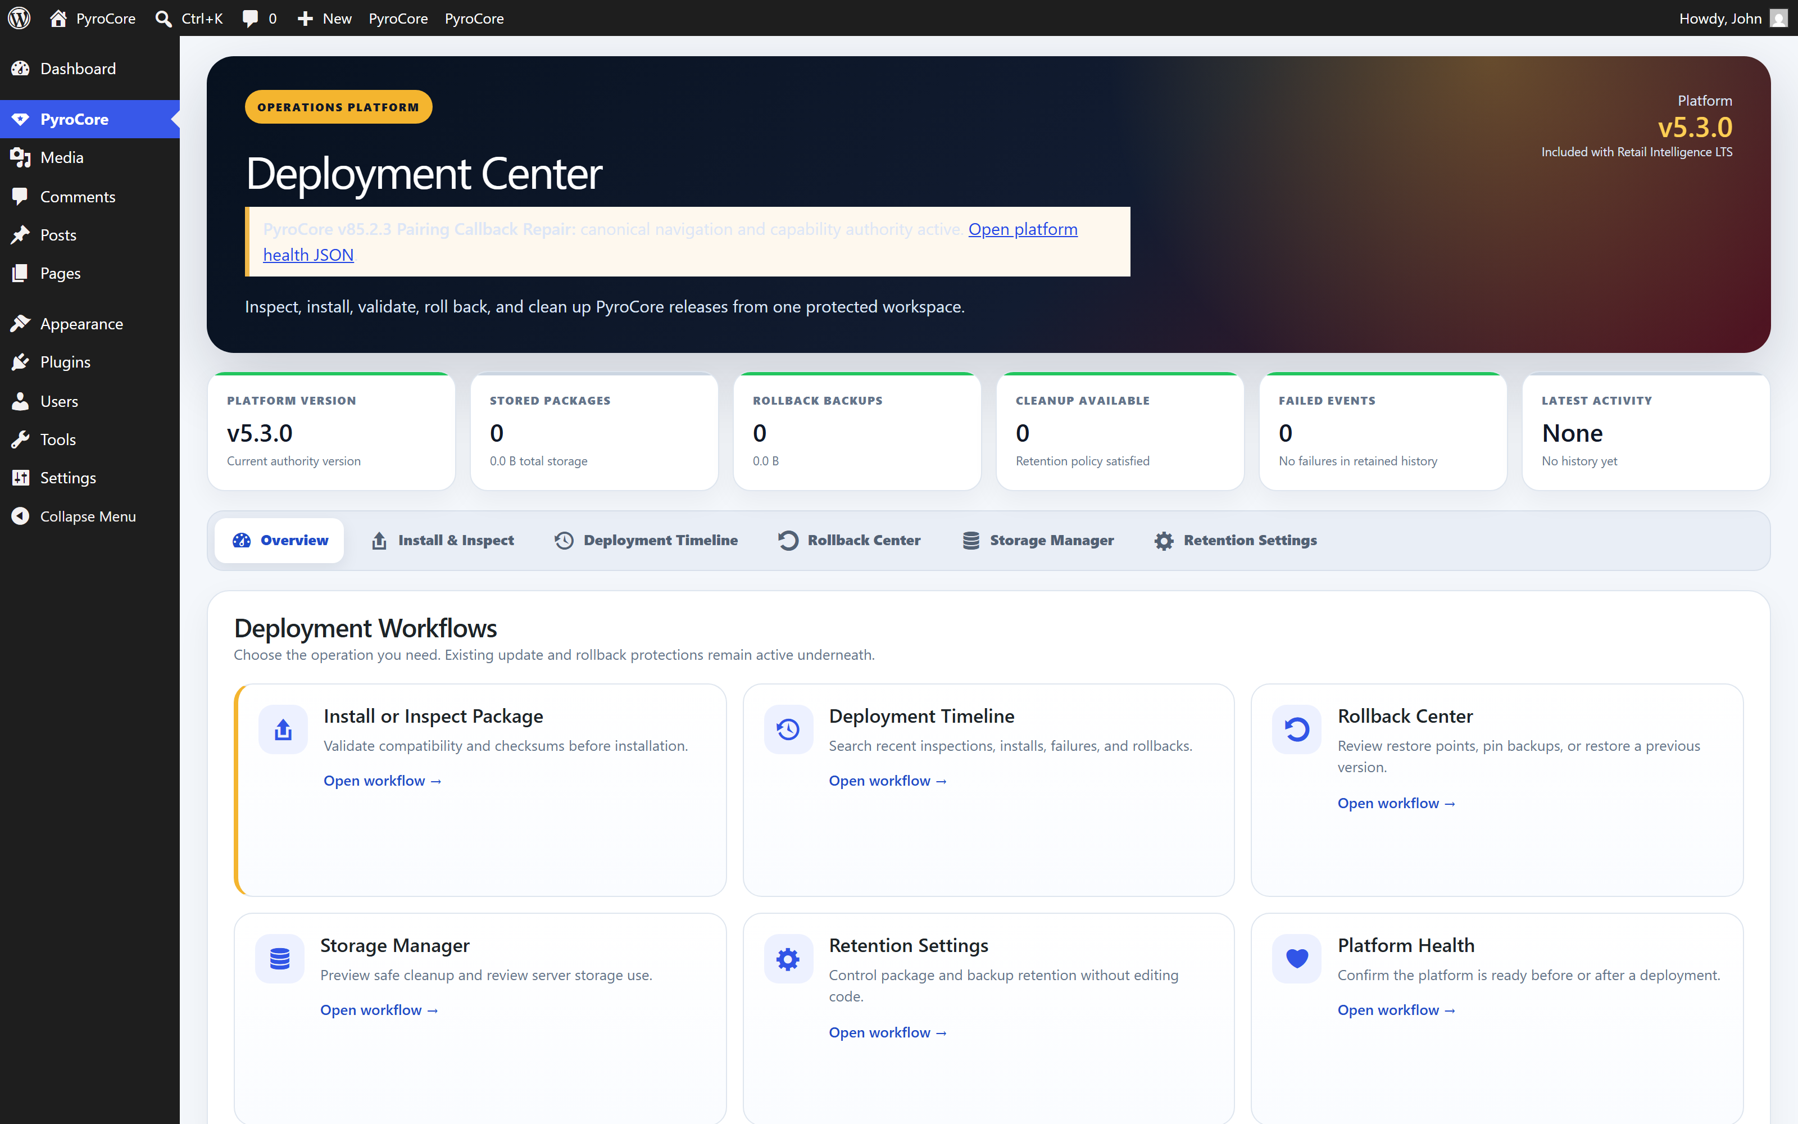This screenshot has height=1124, width=1798.
Task: Click the Comments speech bubble sidebar icon
Action: (20, 196)
